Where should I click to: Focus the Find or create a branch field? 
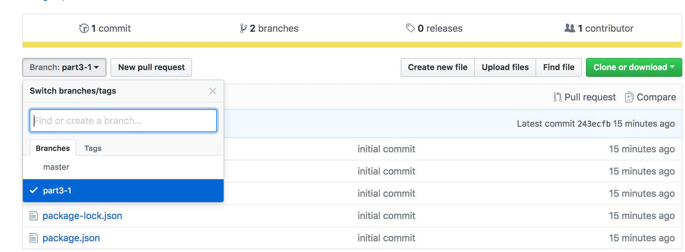click(123, 121)
